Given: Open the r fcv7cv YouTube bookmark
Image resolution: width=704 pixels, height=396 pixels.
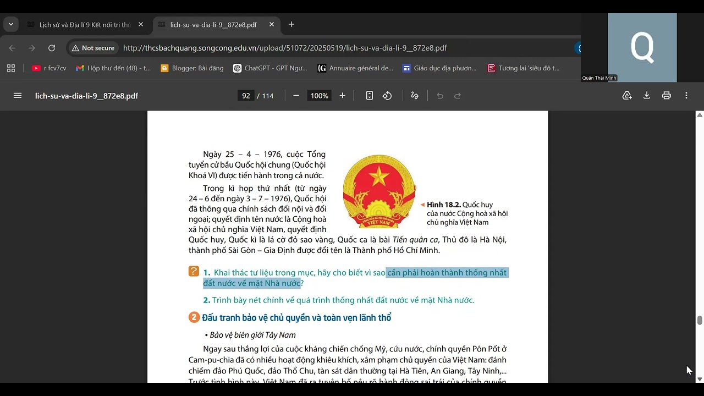Looking at the screenshot, I should pos(49,68).
